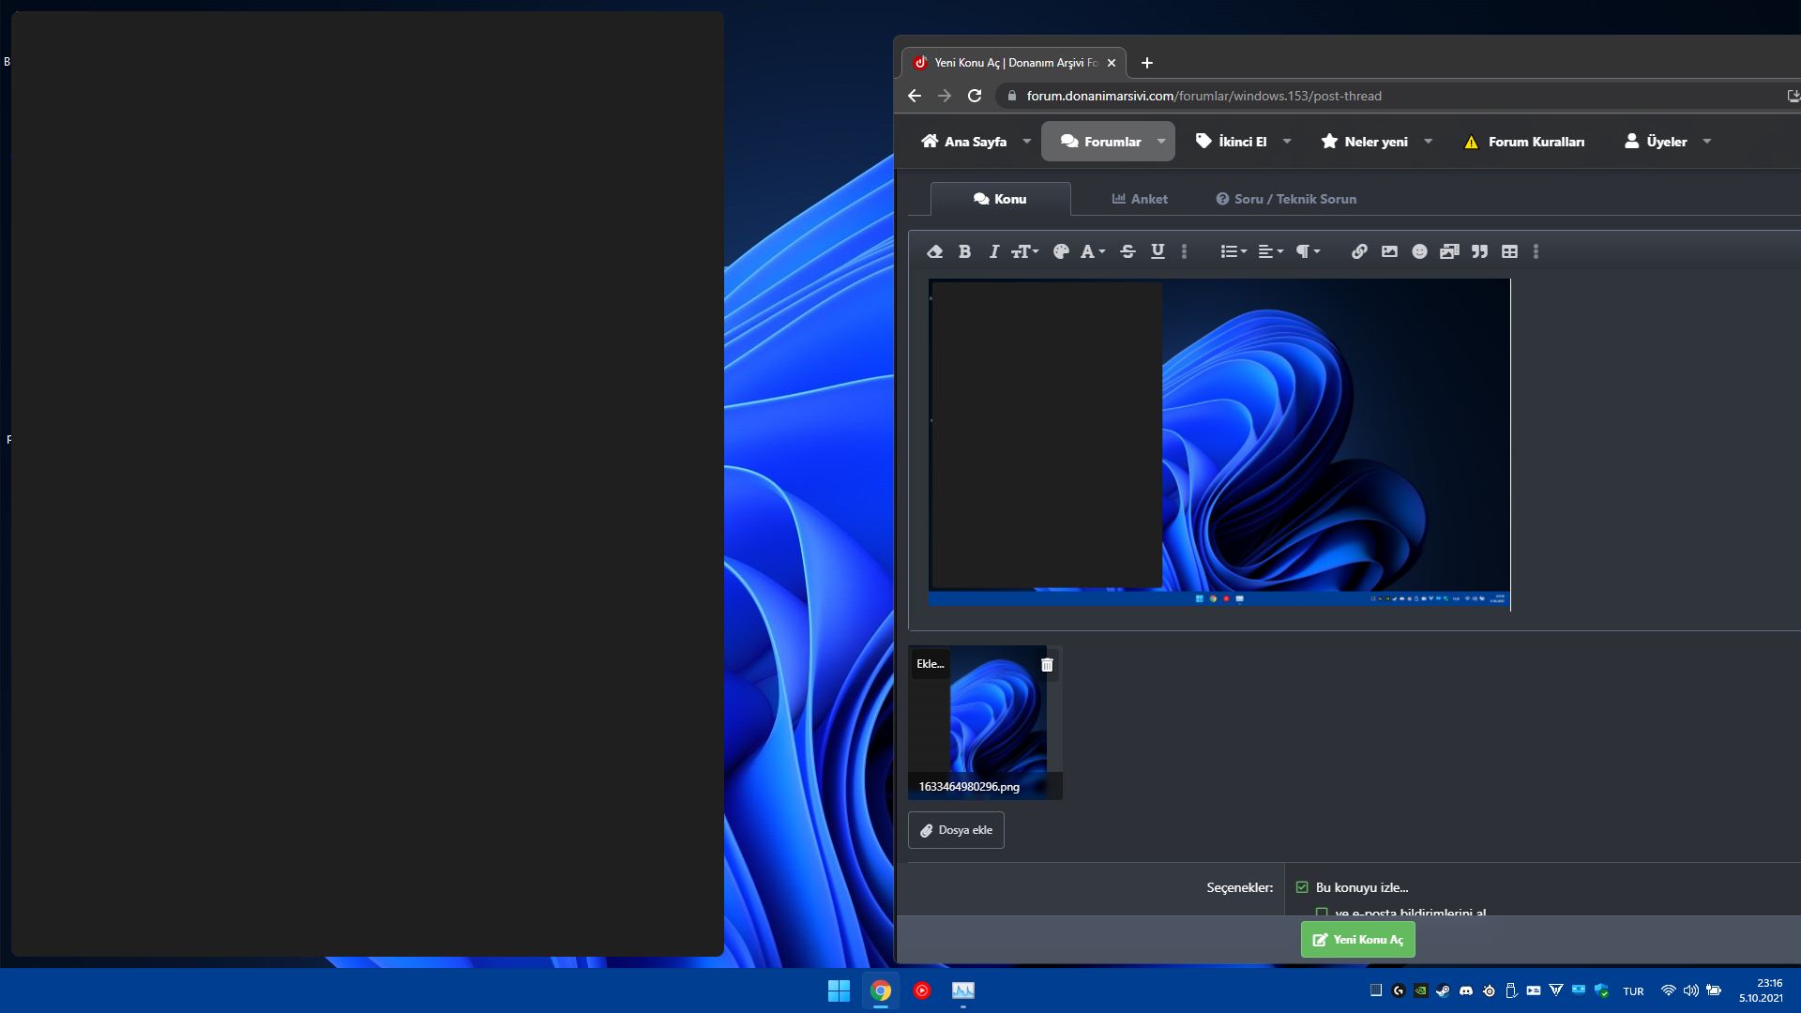Switch to the Konu tab
The width and height of the screenshot is (1801, 1013).
point(1000,199)
